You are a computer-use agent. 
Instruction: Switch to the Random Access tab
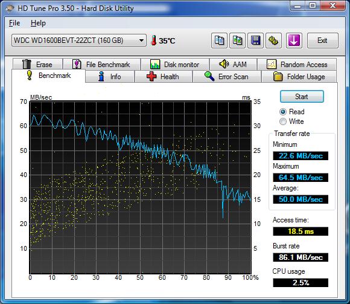click(x=297, y=65)
